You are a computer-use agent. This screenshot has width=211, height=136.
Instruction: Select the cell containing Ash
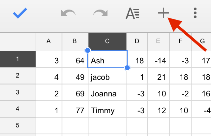click(x=107, y=59)
